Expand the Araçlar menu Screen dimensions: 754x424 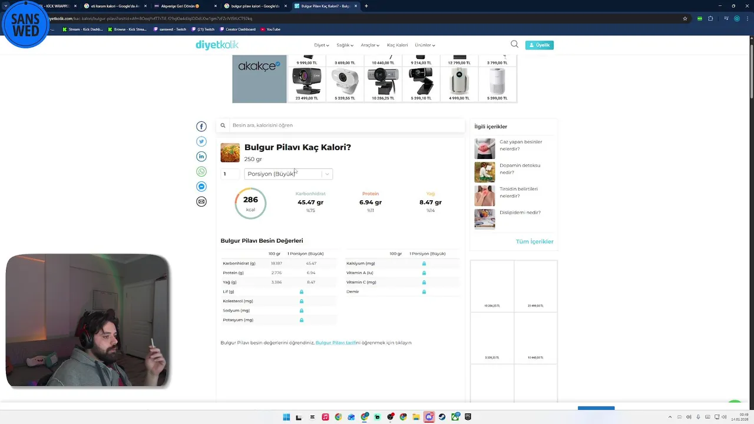(x=370, y=45)
